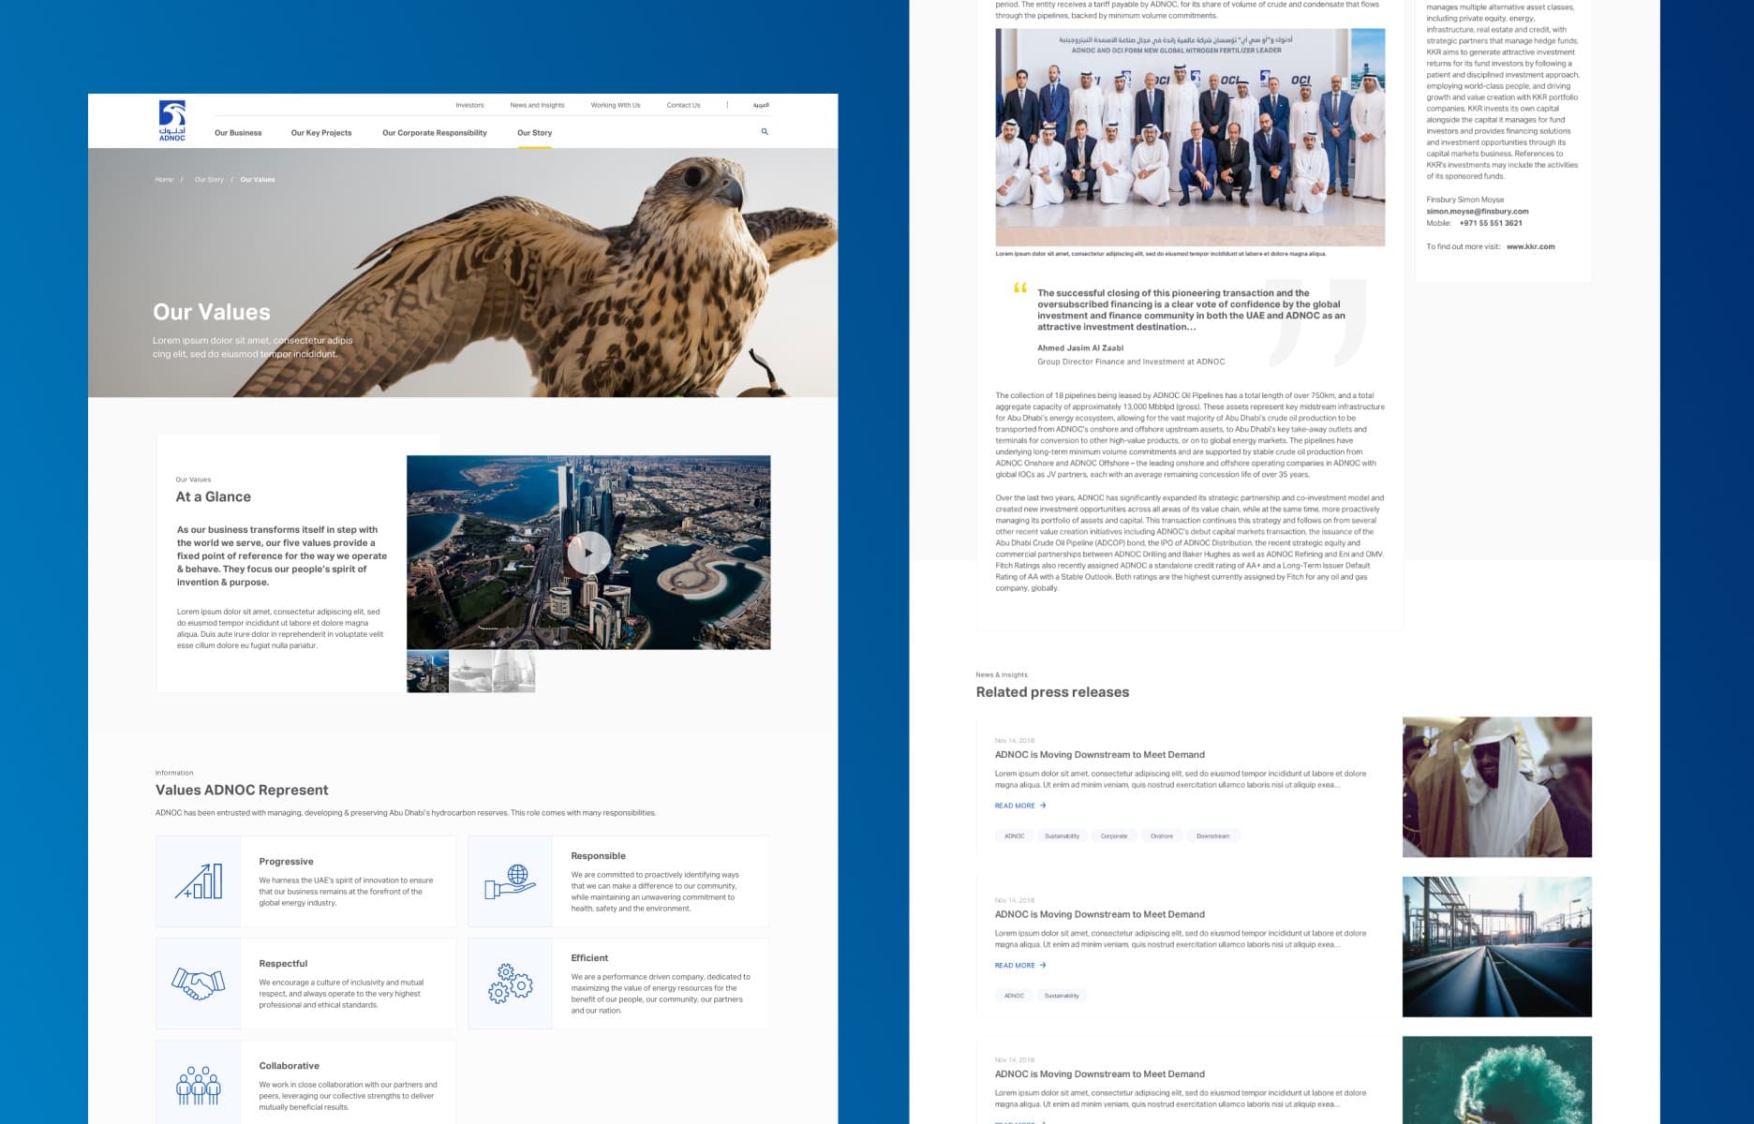Open the pipeline facility press release image
Image resolution: width=1754 pixels, height=1124 pixels.
click(x=1496, y=946)
